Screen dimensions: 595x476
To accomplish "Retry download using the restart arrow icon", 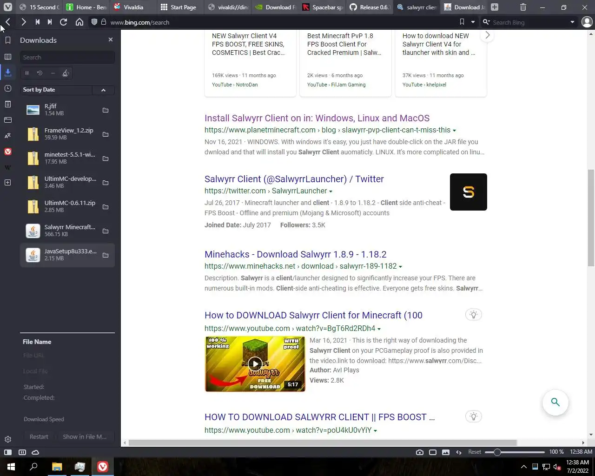I will [x=40, y=73].
